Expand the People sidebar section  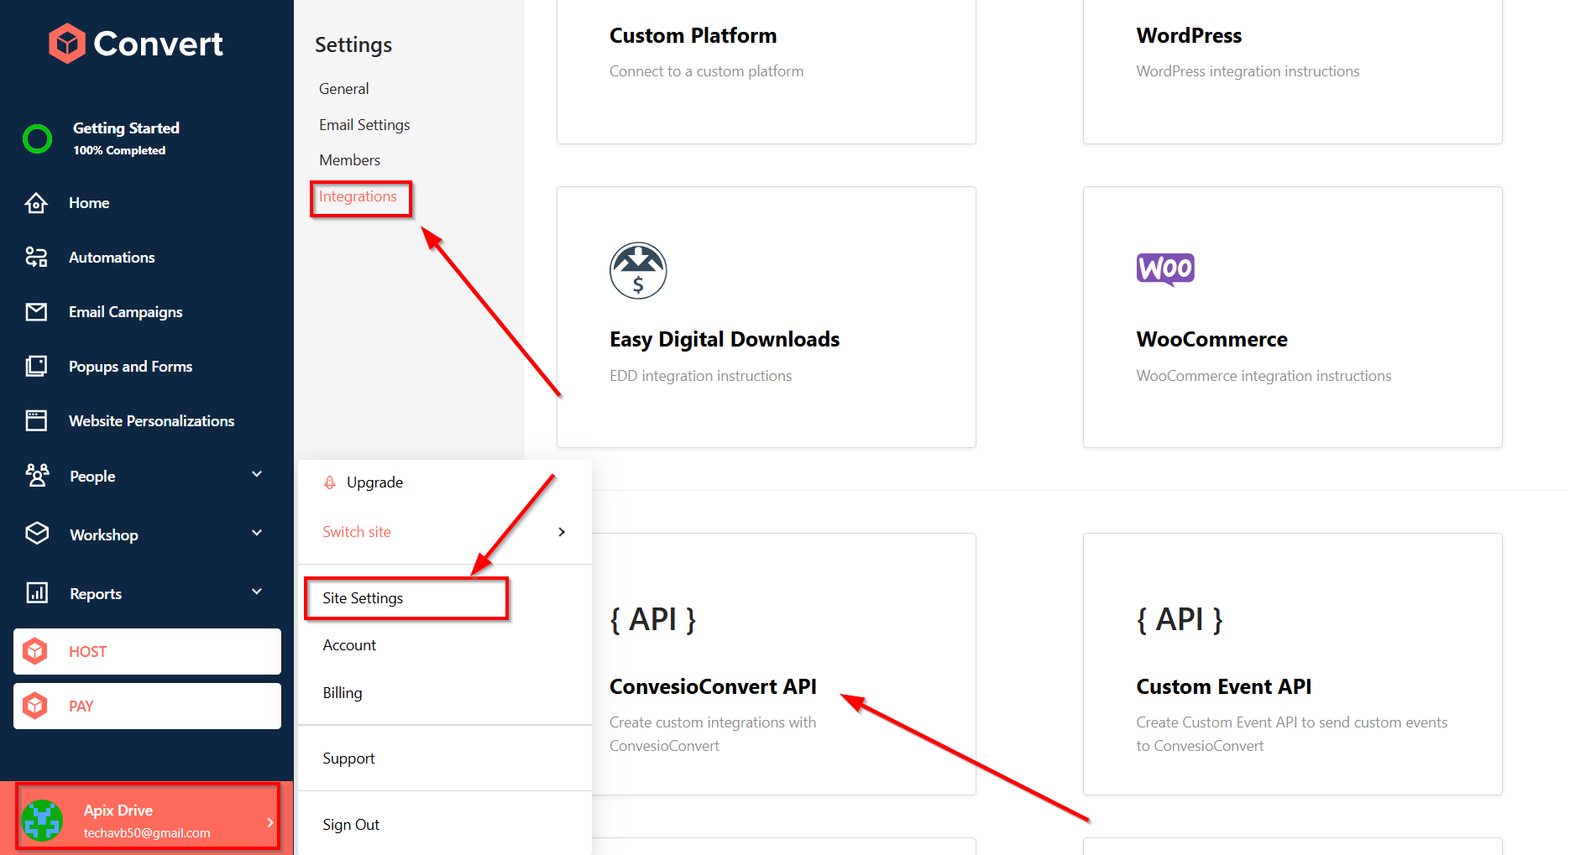pos(257,475)
